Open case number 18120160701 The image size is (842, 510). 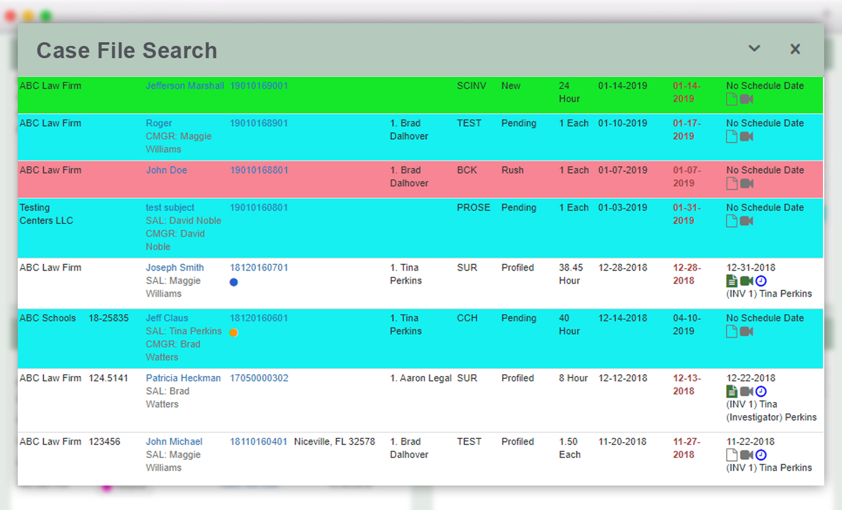point(259,268)
